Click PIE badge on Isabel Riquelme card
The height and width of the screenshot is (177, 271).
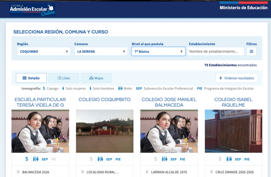coord(247,159)
